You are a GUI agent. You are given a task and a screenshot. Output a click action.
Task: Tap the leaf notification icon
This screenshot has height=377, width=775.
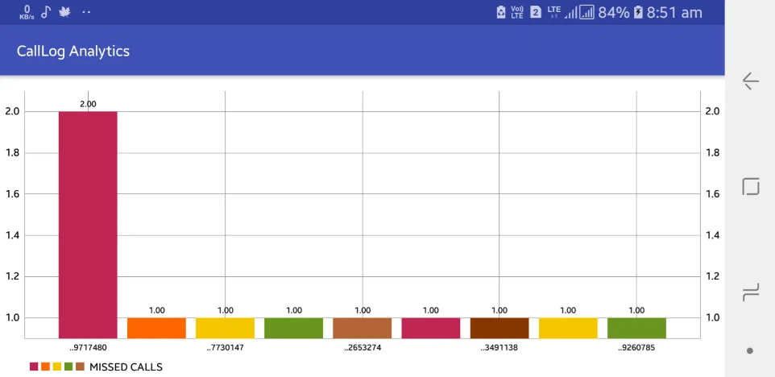tap(64, 12)
